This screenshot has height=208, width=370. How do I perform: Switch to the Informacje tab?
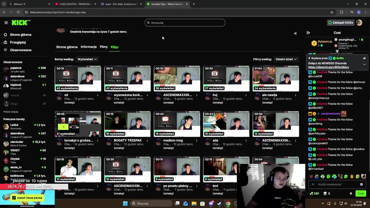pyautogui.click(x=88, y=47)
